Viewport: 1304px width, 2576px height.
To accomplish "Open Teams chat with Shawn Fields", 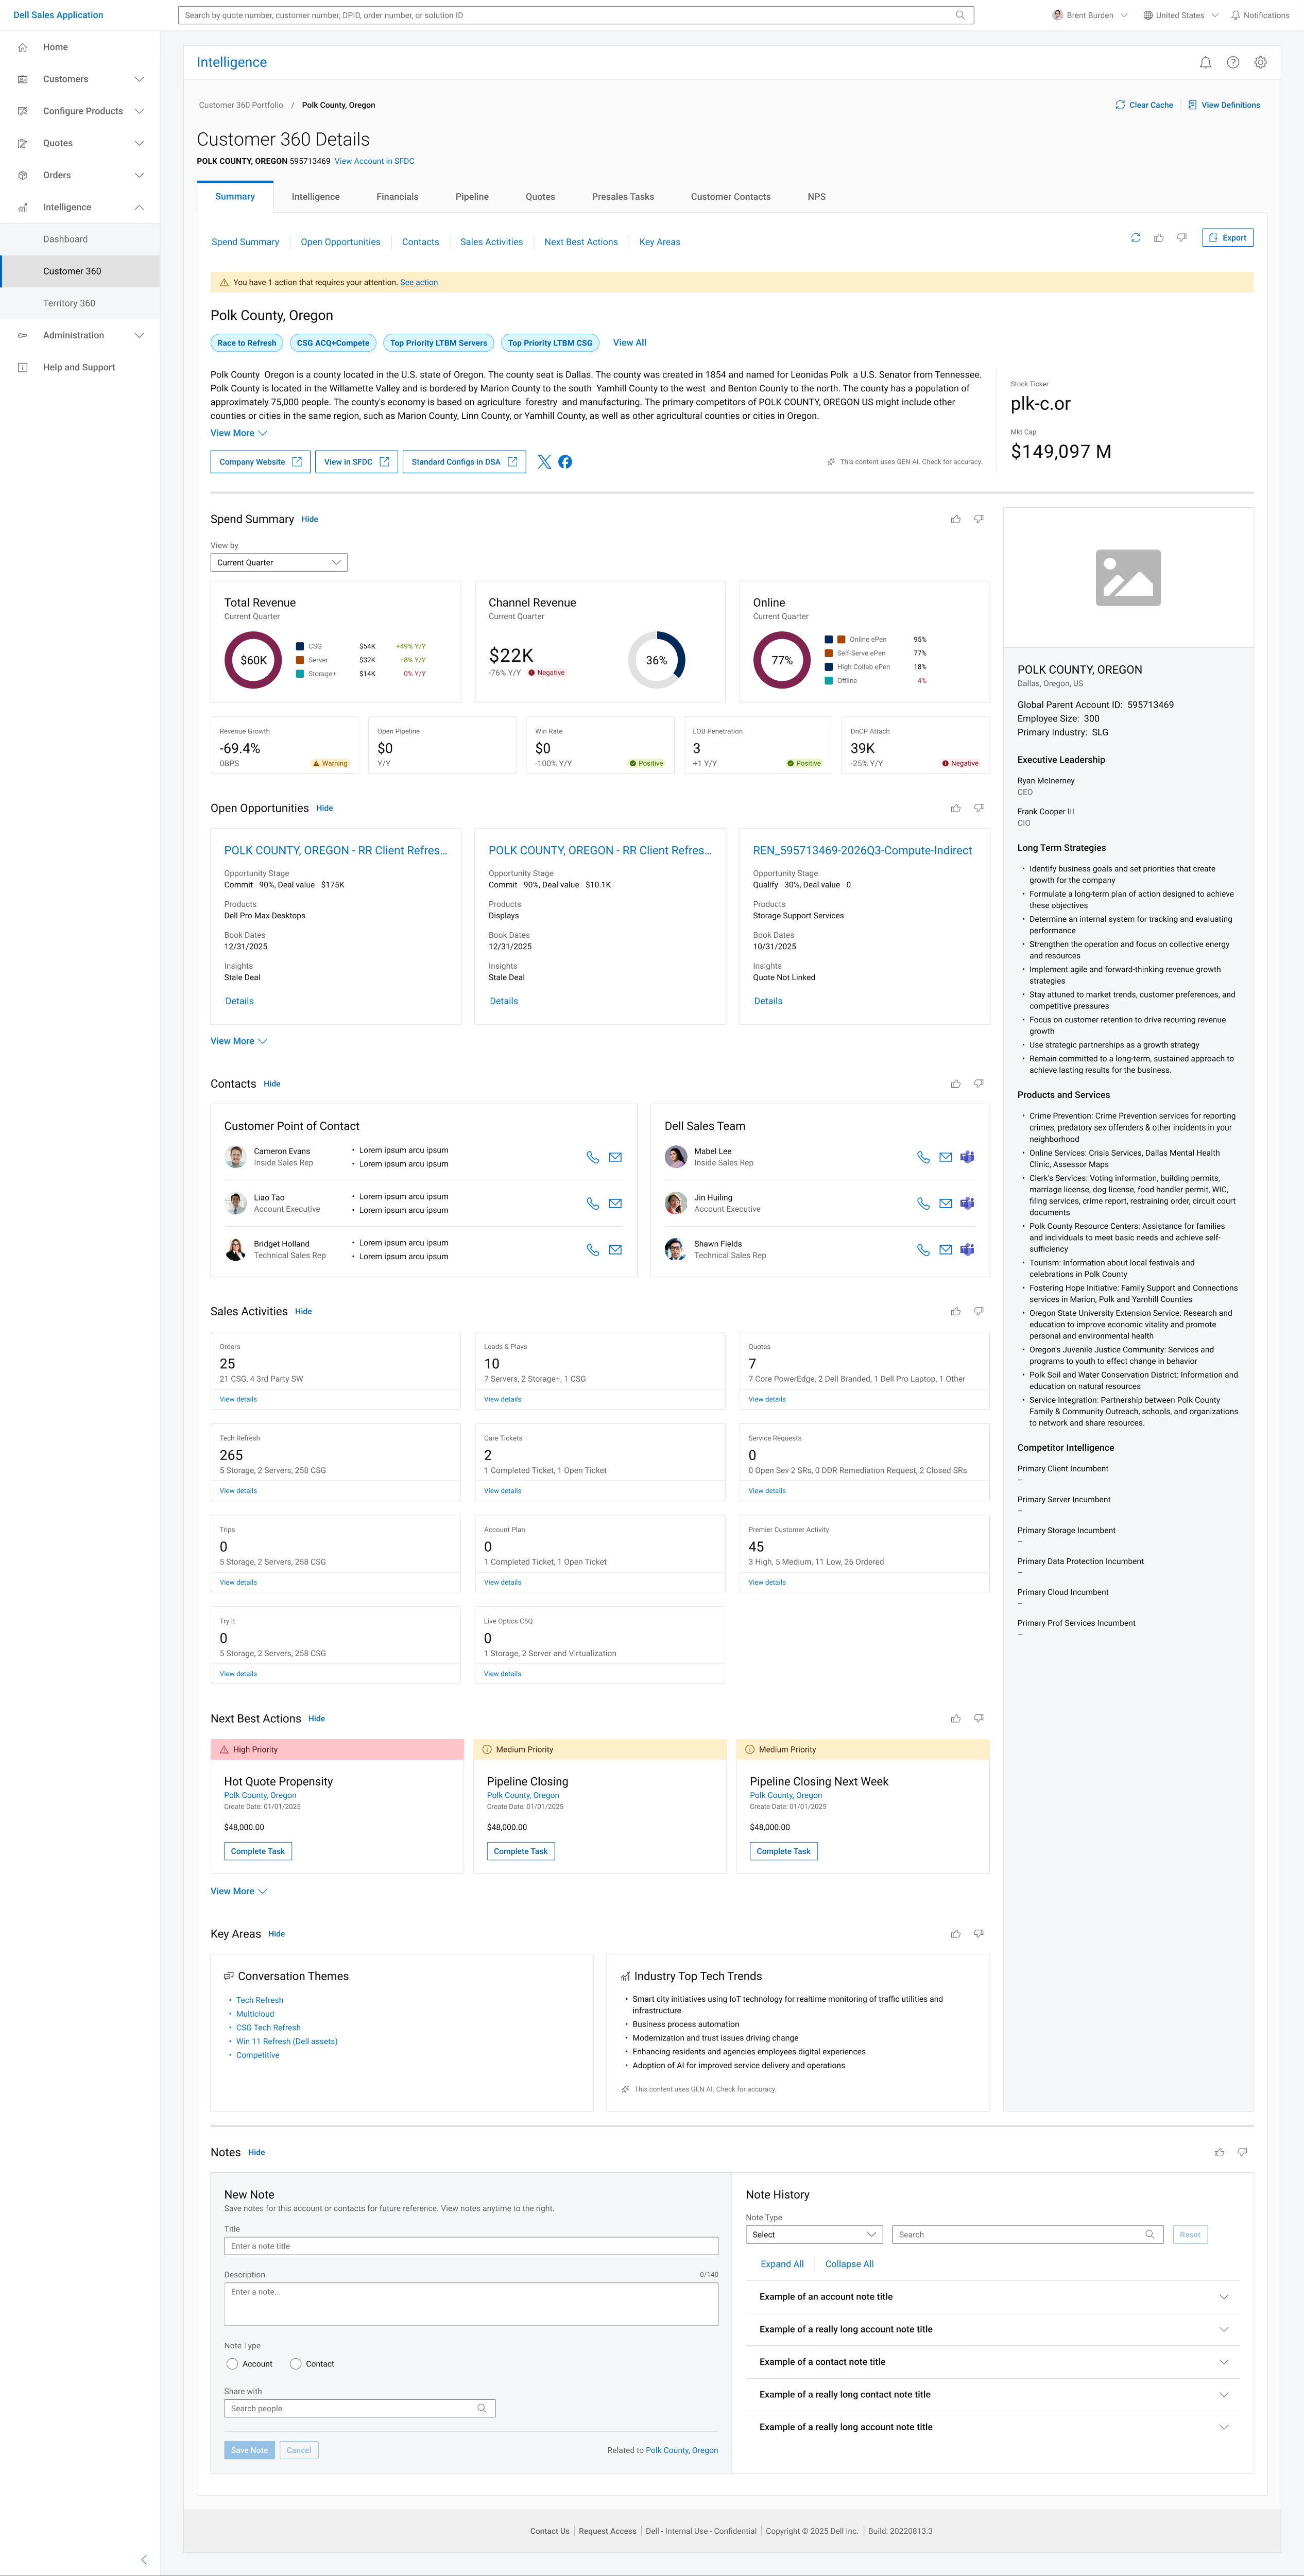I will pos(967,1250).
